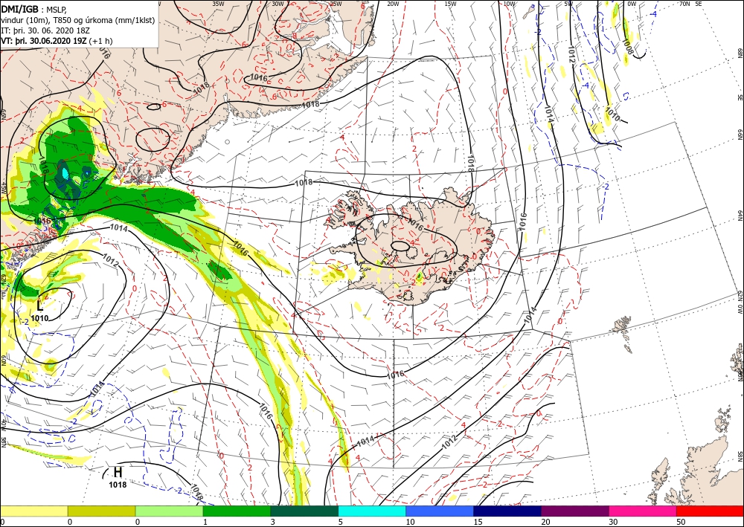744x527 pixels.
Task: Click the legend scale value '5'
Action: click(340, 522)
